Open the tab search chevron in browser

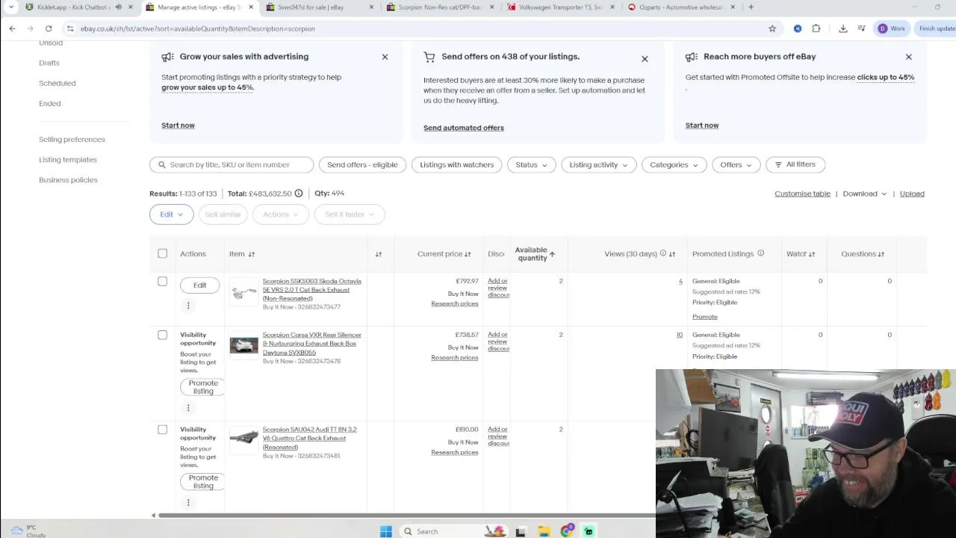pos(11,7)
